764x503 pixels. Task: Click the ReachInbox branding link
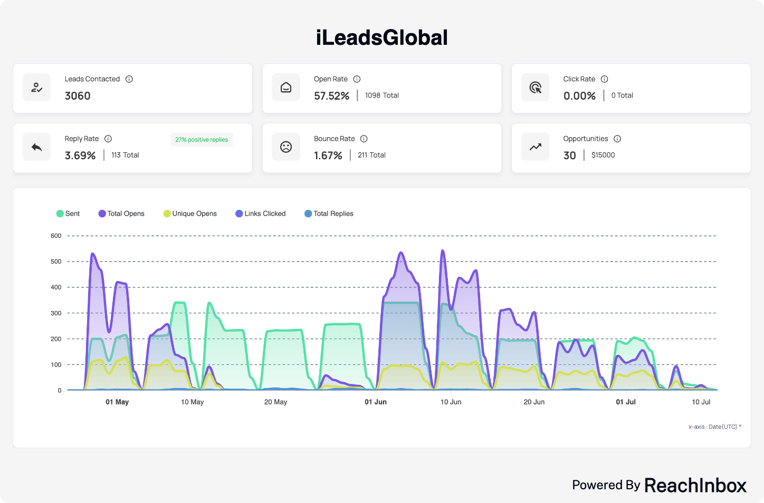tap(695, 485)
